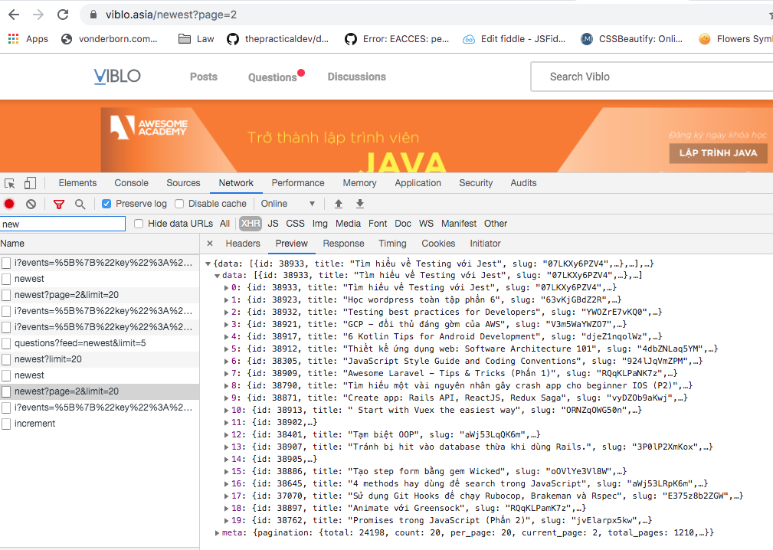The height and width of the screenshot is (550, 773).
Task: Collapse the root {data: ...} object
Action: (208, 264)
